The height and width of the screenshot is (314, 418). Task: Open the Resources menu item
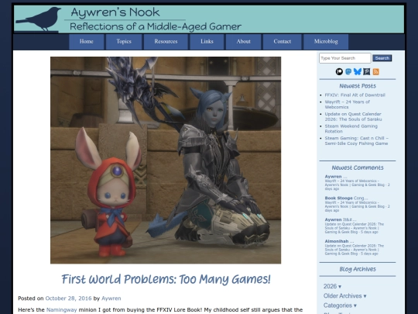pos(166,42)
